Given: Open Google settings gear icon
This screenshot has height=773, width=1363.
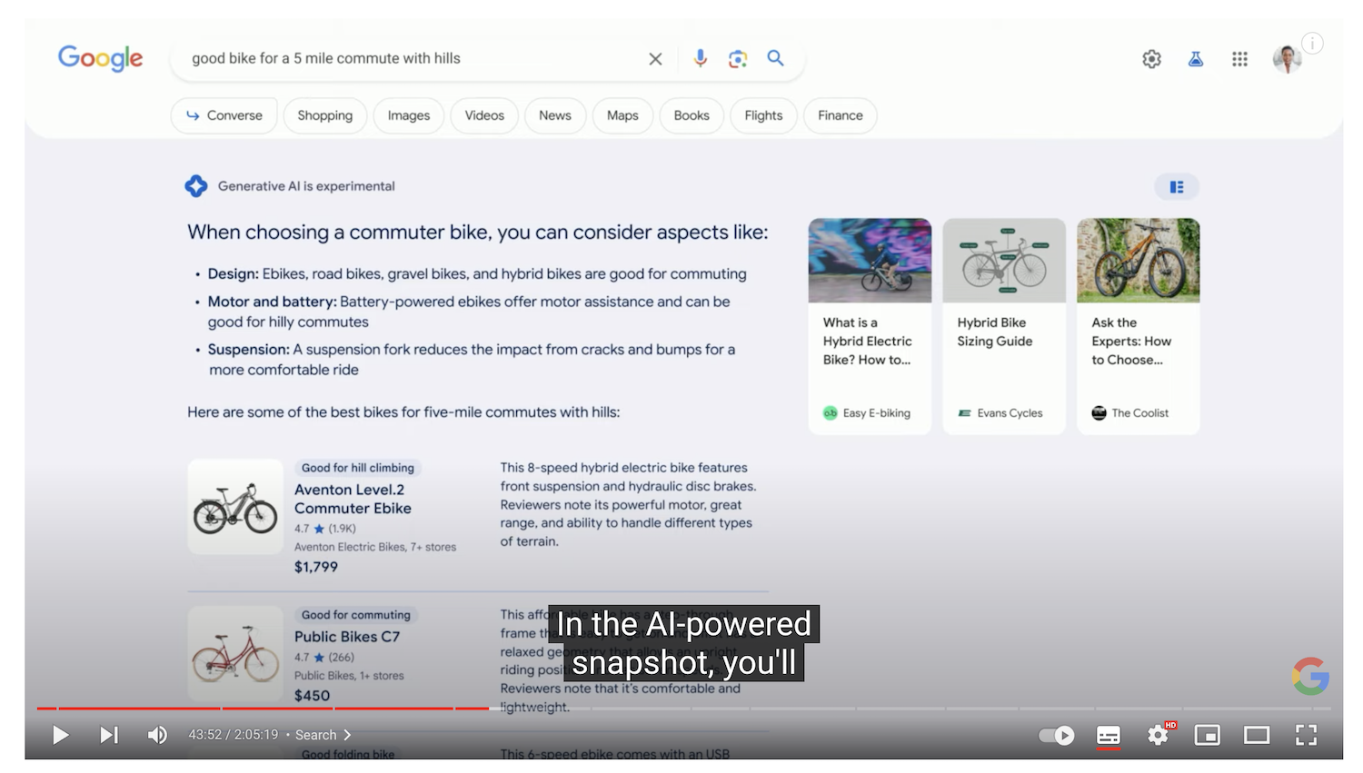Looking at the screenshot, I should (x=1151, y=59).
